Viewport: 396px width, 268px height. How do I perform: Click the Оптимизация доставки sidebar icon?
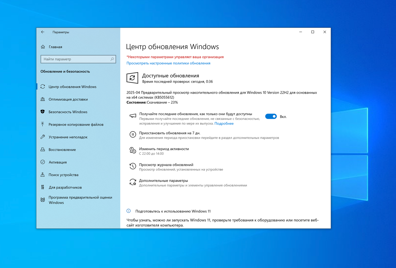pos(43,99)
